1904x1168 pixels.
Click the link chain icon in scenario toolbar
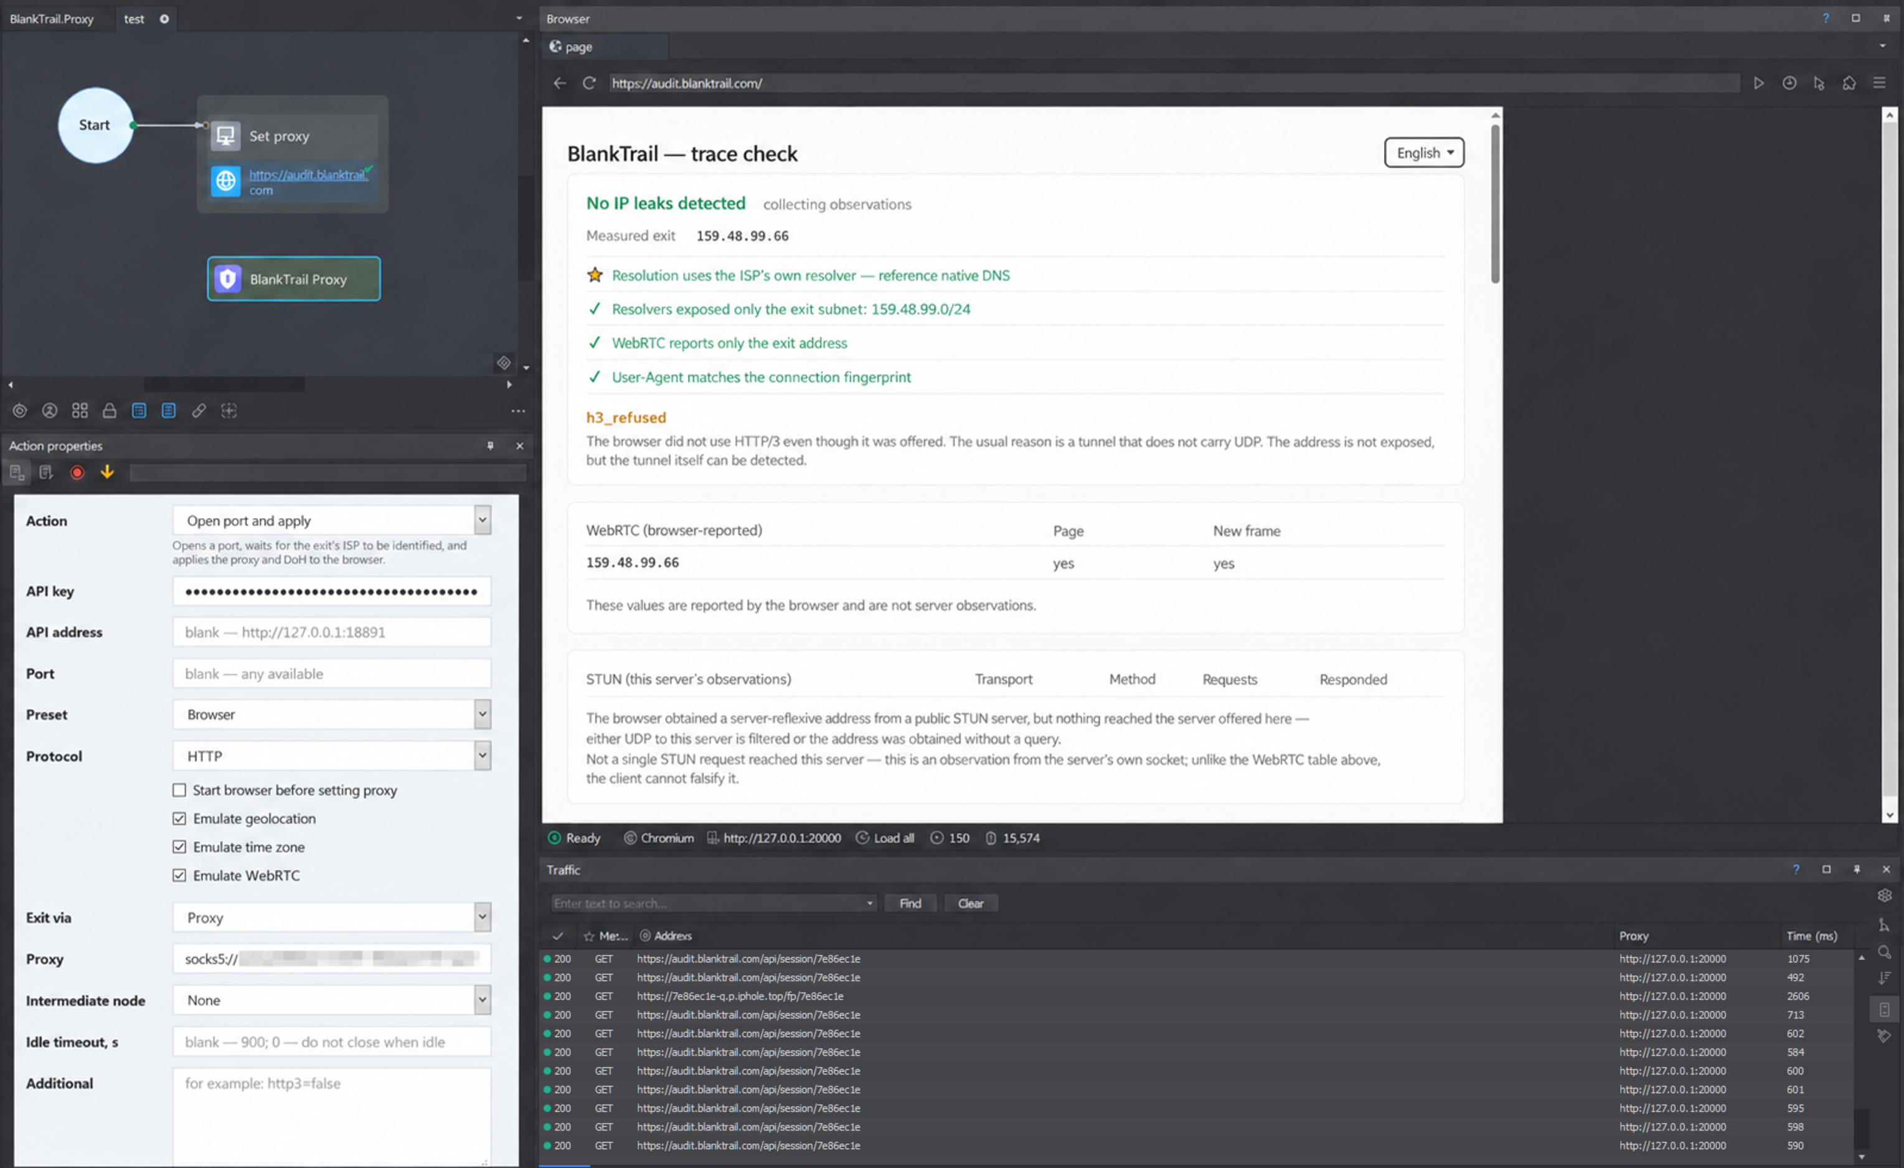click(x=199, y=411)
